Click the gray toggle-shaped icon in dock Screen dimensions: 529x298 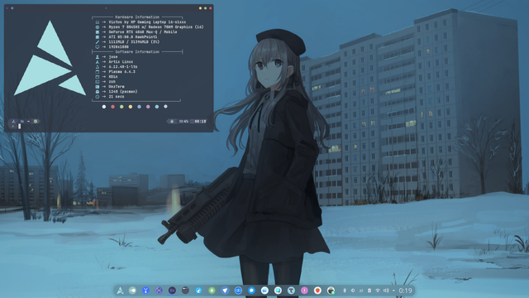132,291
